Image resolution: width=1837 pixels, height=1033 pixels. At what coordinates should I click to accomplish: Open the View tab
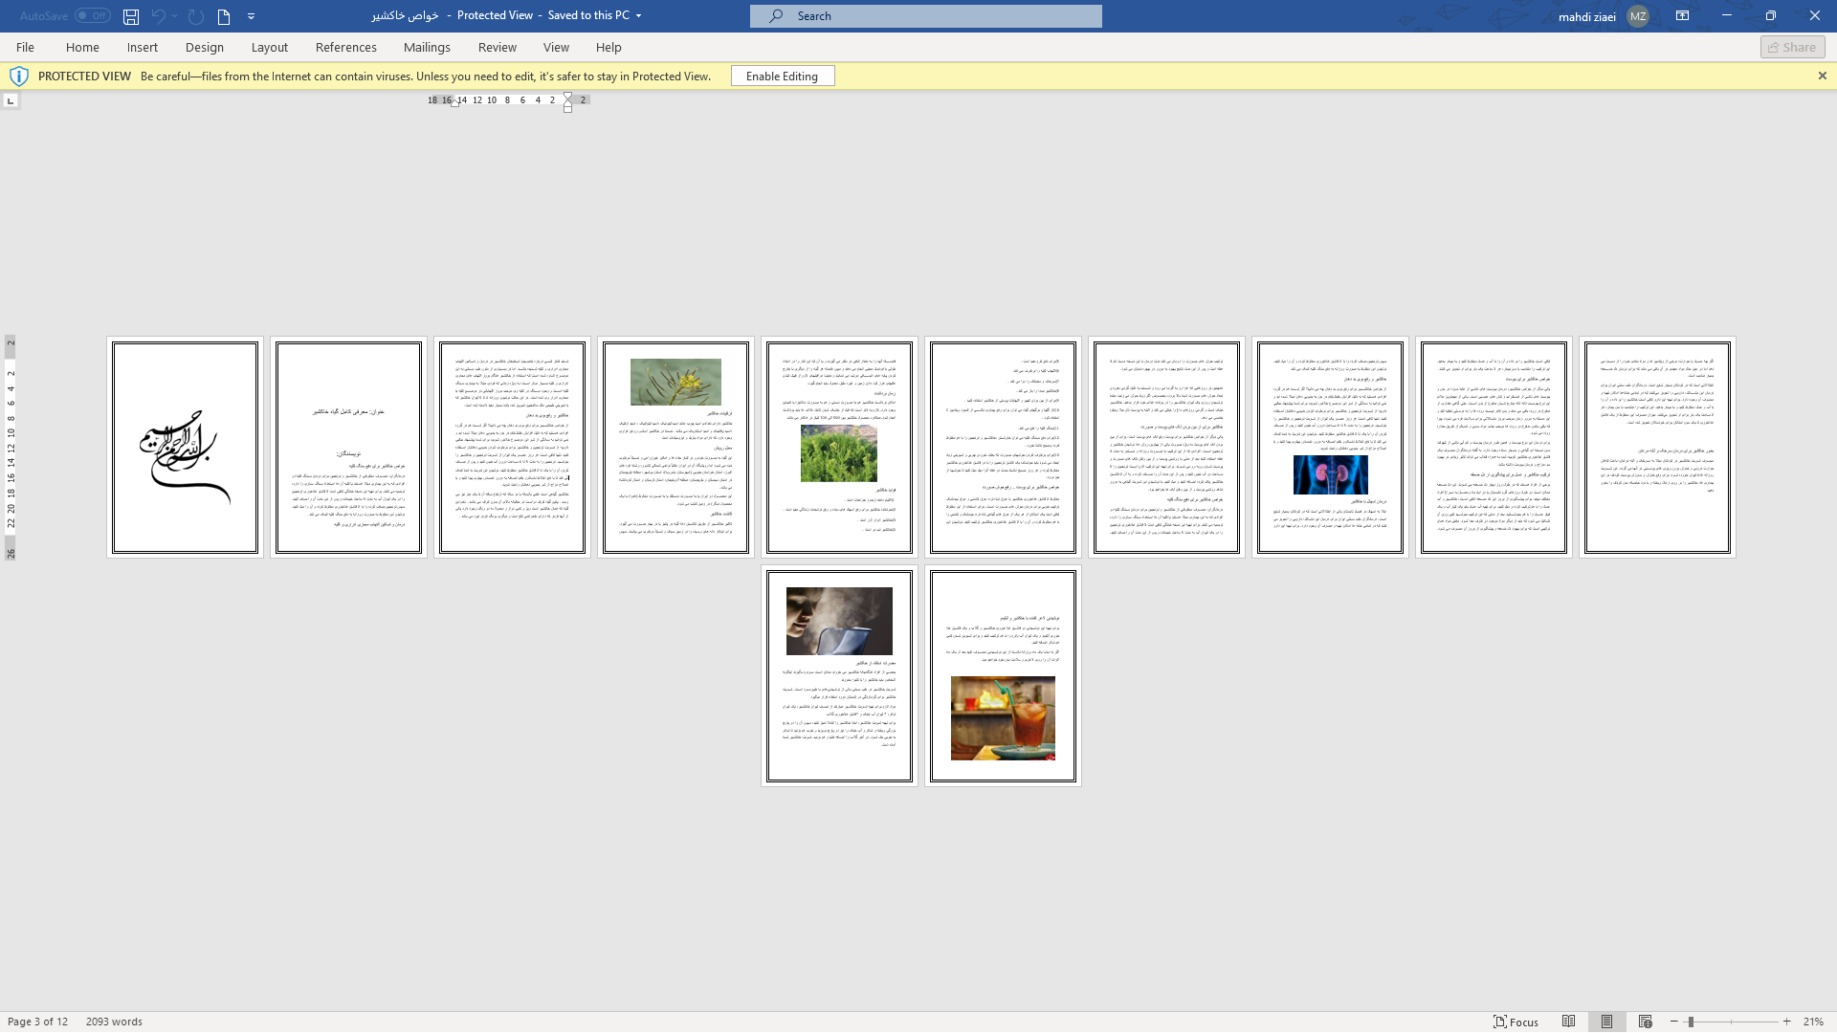(x=556, y=47)
